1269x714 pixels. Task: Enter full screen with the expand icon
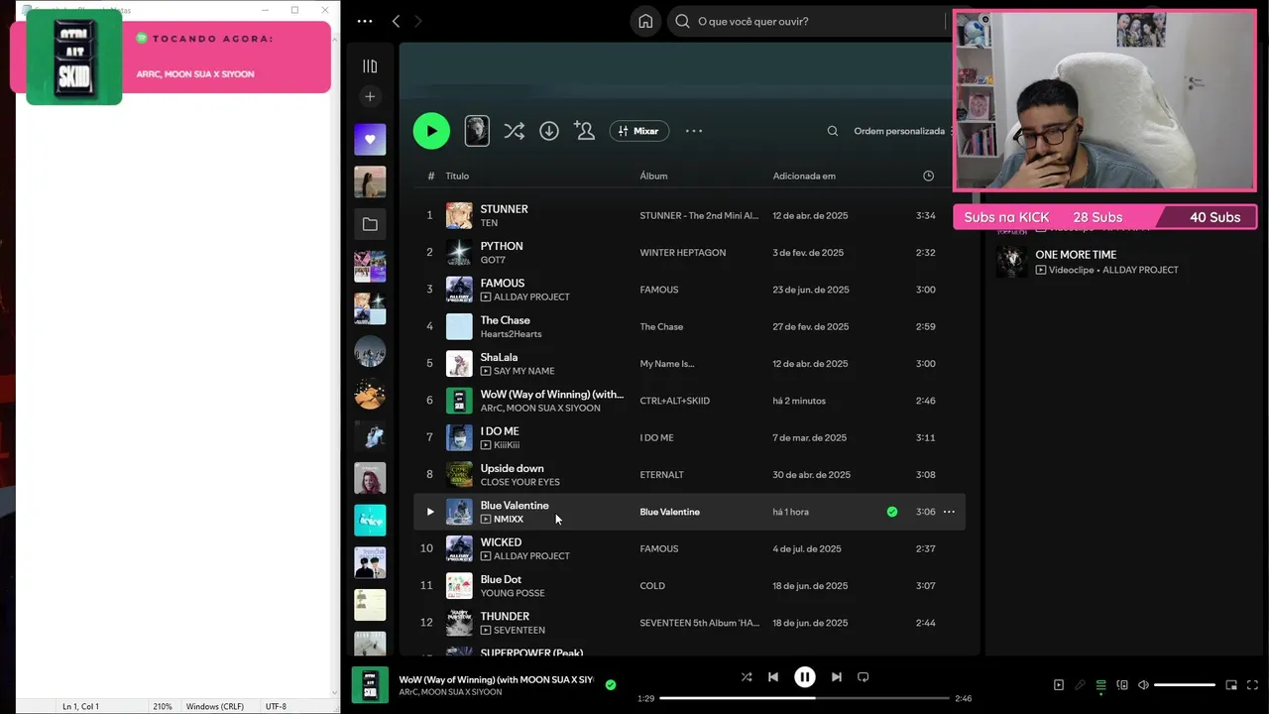click(x=1253, y=685)
